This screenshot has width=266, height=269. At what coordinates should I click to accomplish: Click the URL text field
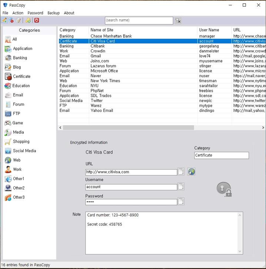[131, 172]
